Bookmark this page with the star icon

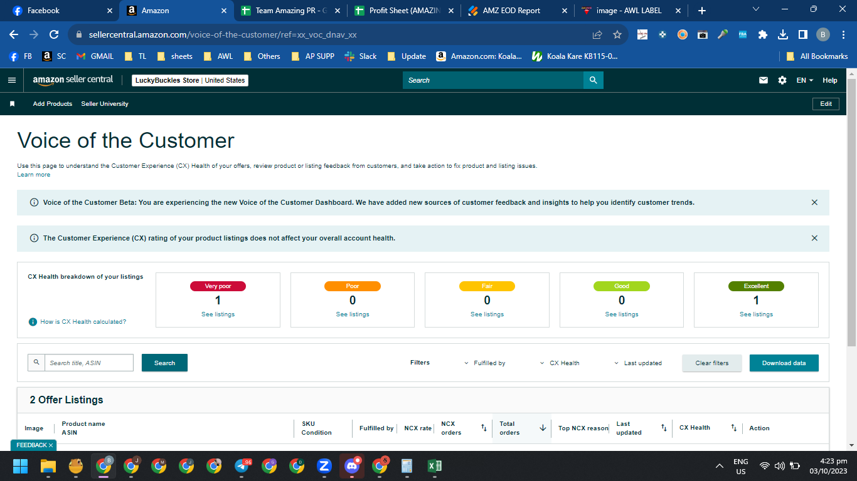[x=617, y=34]
